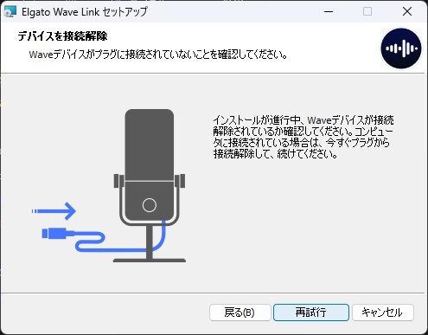The image size is (428, 335).
Task: Click the maximize button in the title bar
Action: (367, 12)
